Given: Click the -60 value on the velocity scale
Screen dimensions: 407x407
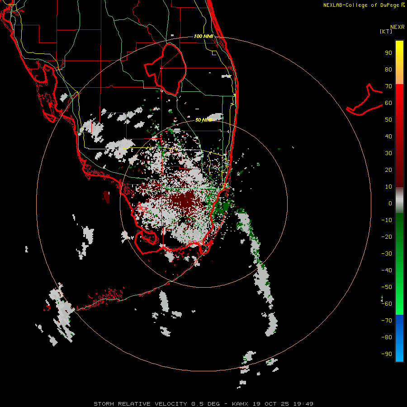Looking at the screenshot, I should point(387,304).
